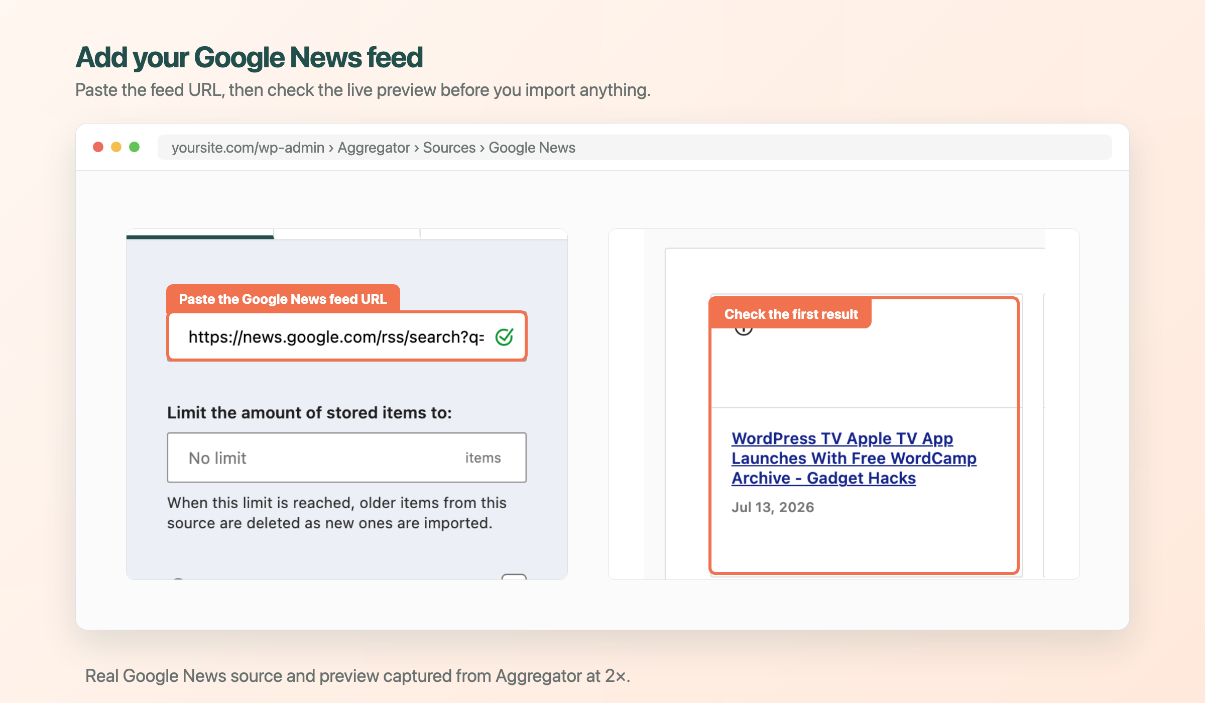Click the Google News feed URL field
Screen dimensions: 1205x703
coord(346,336)
